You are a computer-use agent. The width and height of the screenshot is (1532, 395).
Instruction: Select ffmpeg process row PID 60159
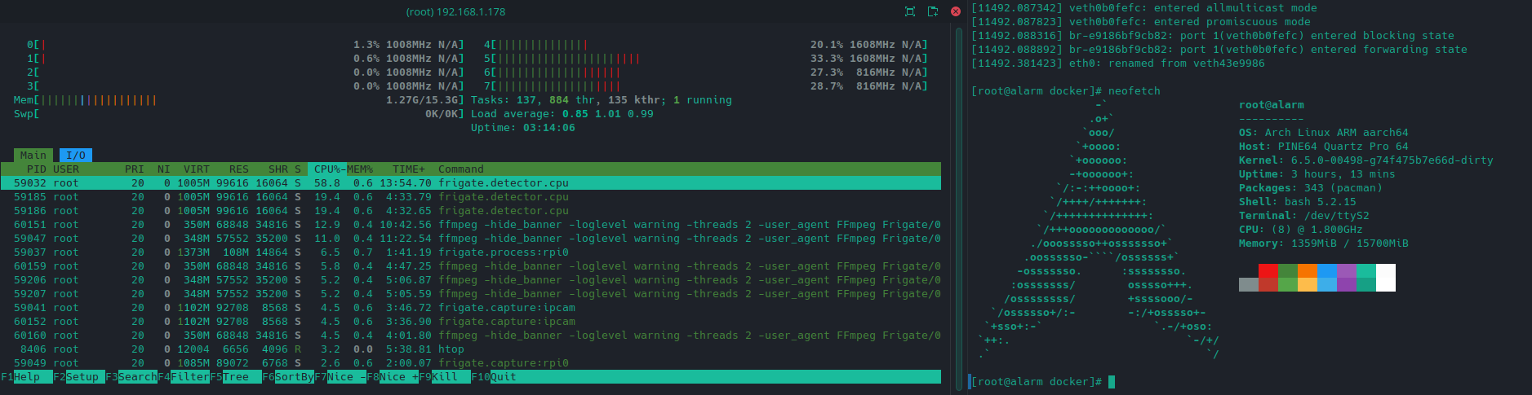coord(471,266)
